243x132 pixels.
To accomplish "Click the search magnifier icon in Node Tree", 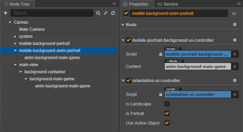I will point(98,13).
